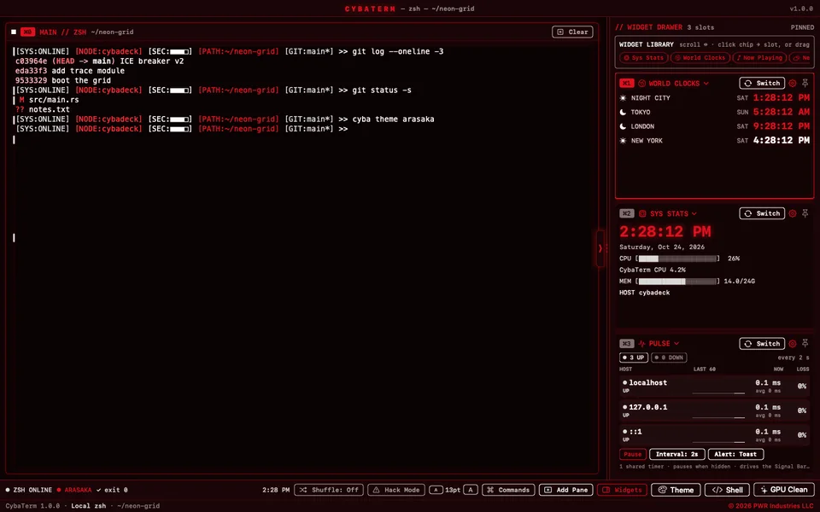Decrease font size with small A button
Viewport: 820px width, 512px height.
pyautogui.click(x=436, y=490)
